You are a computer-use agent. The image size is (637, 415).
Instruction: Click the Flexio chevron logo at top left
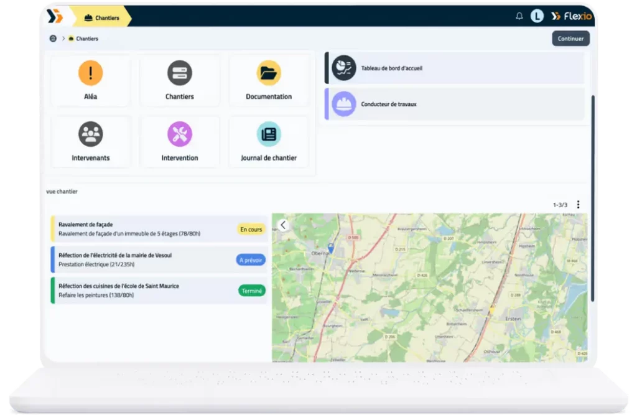pos(55,16)
